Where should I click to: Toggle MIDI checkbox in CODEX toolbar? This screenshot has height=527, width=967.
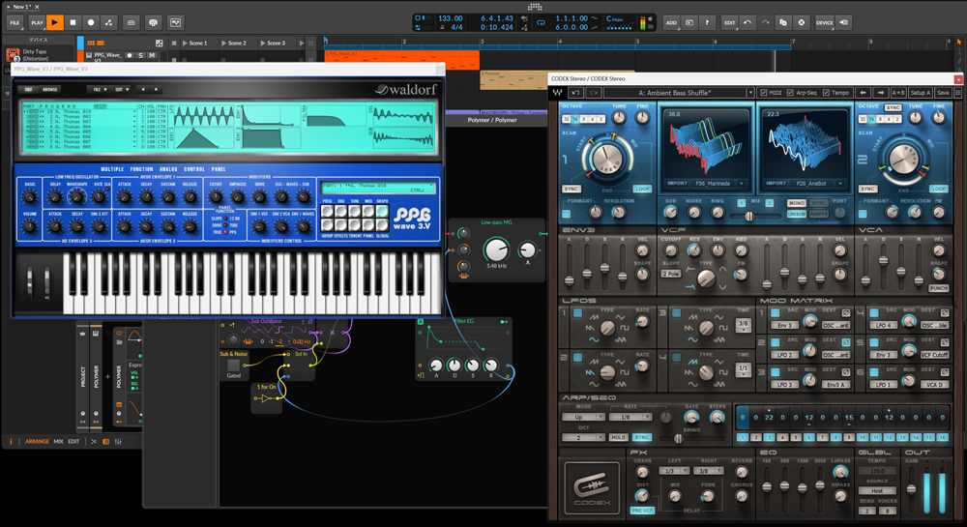[x=764, y=93]
